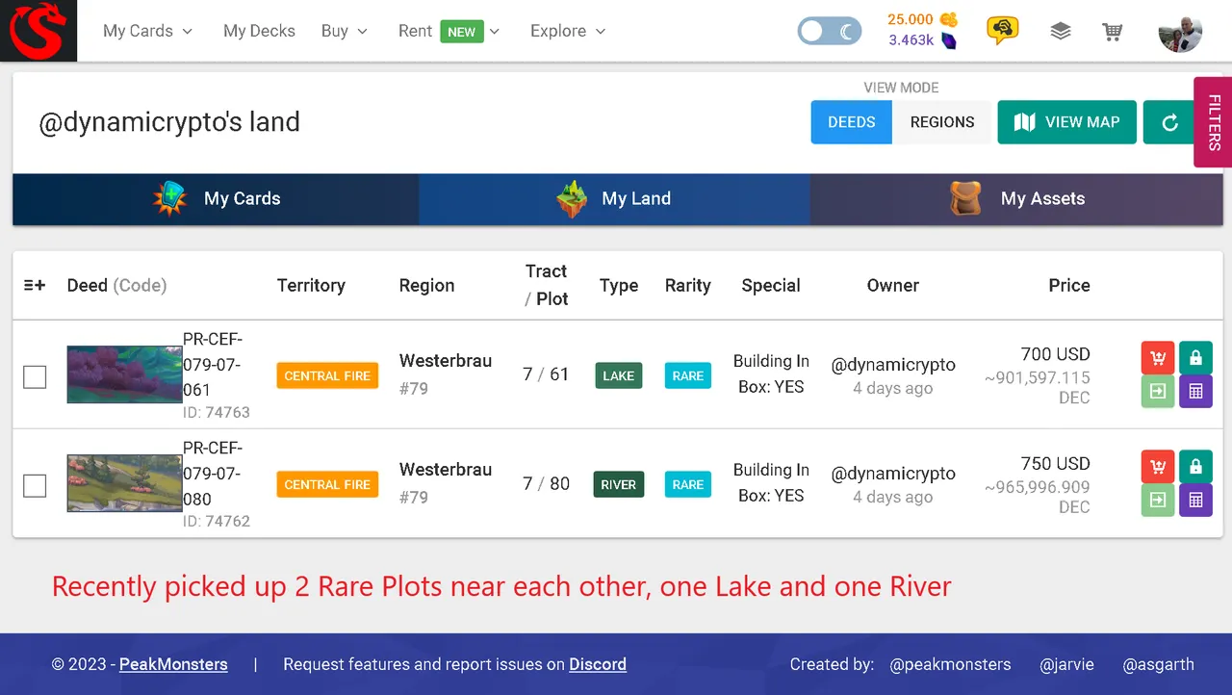Click the 3.463k DEC balance
The height and width of the screenshot is (695, 1232).
(x=911, y=40)
